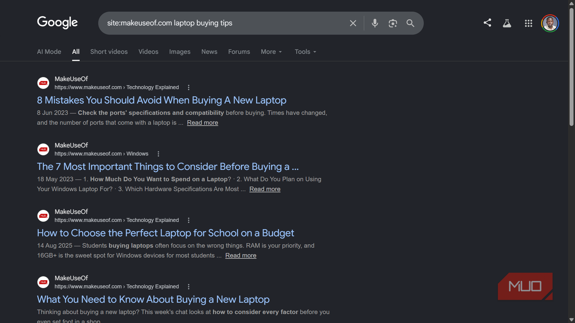Open 'What You Need to Know' result
Image resolution: width=575 pixels, height=323 pixels.
153,300
